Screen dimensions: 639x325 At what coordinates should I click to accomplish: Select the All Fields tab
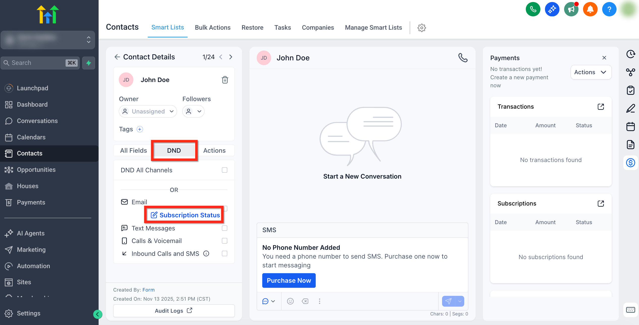[133, 150]
